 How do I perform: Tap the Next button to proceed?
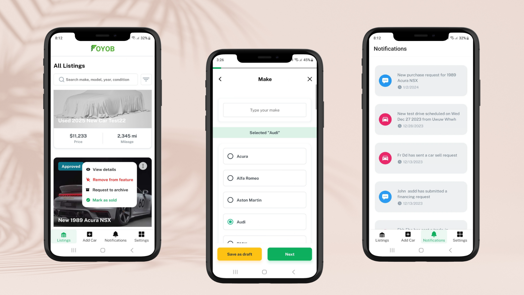tap(289, 254)
